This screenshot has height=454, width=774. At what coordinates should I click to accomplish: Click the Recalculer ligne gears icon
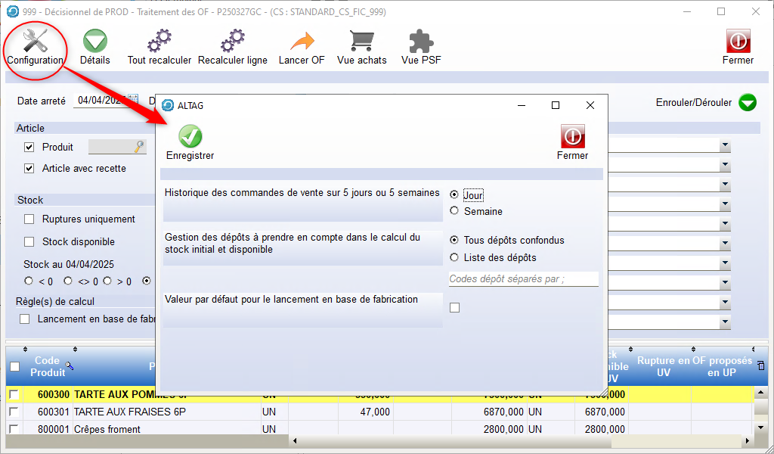pyautogui.click(x=232, y=42)
